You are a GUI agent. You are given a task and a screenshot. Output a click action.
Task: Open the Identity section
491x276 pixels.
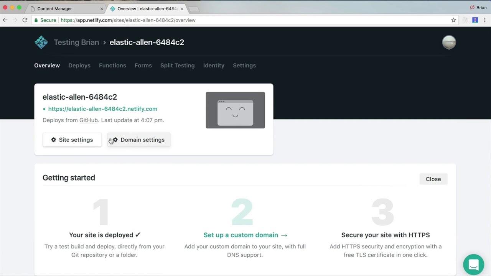(x=214, y=65)
